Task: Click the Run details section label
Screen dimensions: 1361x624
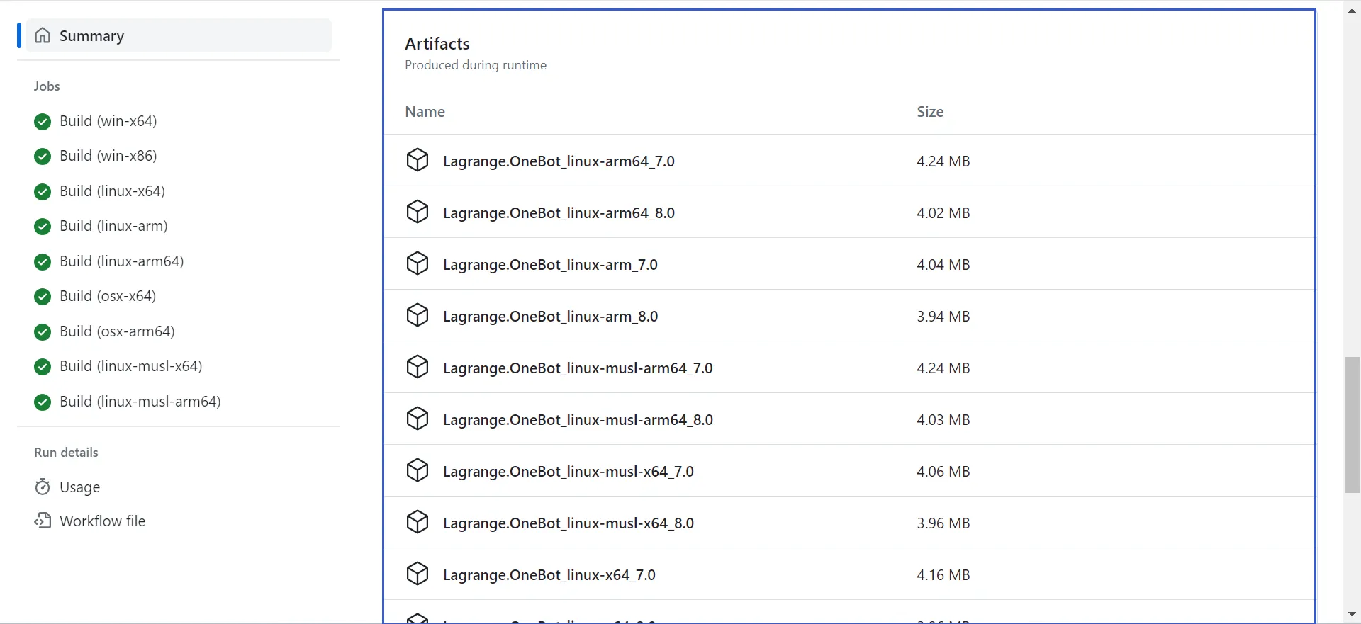Action: pos(66,453)
